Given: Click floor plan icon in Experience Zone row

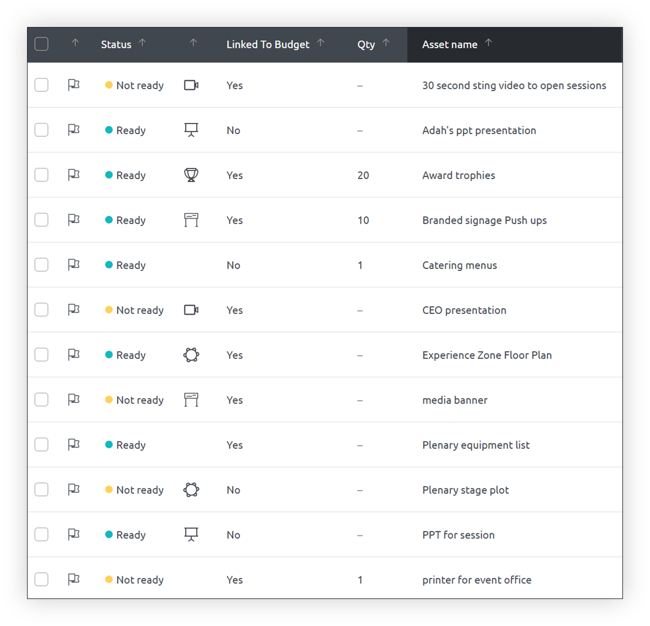Looking at the screenshot, I should [x=191, y=355].
